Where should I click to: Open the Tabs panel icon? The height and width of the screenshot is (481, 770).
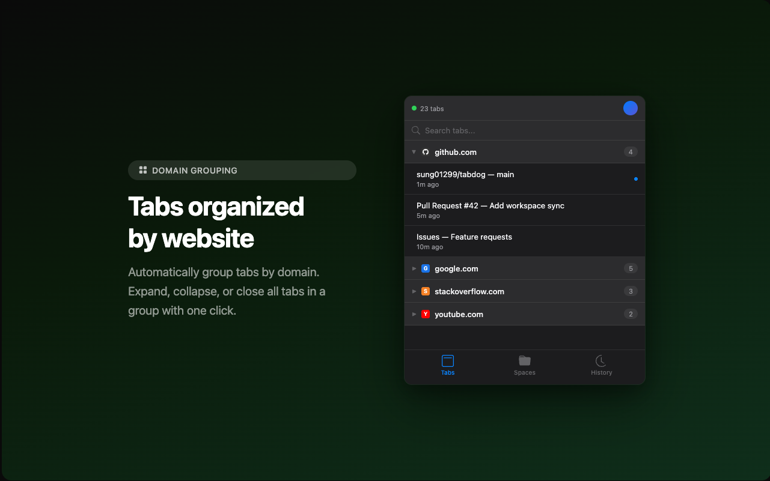click(447, 361)
